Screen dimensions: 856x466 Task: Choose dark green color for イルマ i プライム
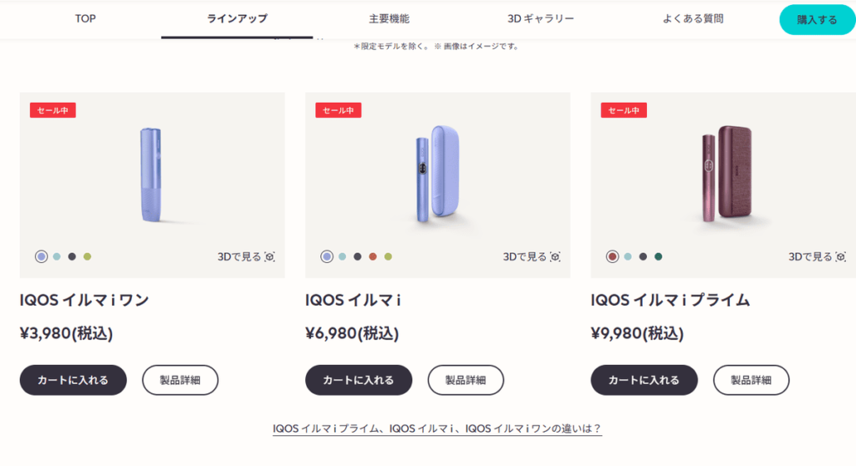click(x=659, y=256)
